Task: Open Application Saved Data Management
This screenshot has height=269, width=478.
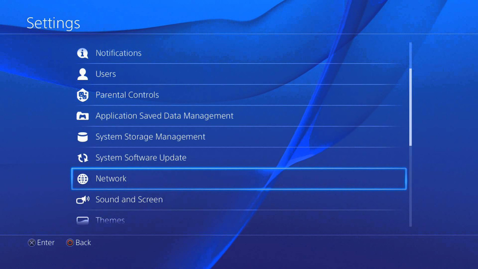Action: pos(239,116)
